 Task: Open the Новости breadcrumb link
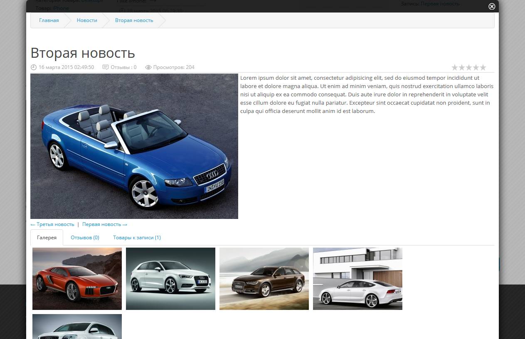87,20
